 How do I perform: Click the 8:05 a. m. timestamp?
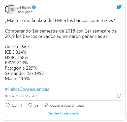12,96
